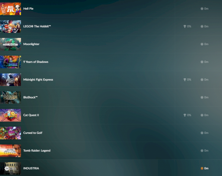Open the Moonlighter cover thumbnail

coord(11,44)
